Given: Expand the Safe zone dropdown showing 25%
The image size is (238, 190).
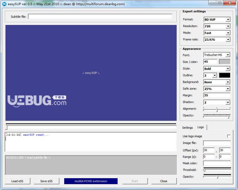Looking at the screenshot, I should coord(217,89).
